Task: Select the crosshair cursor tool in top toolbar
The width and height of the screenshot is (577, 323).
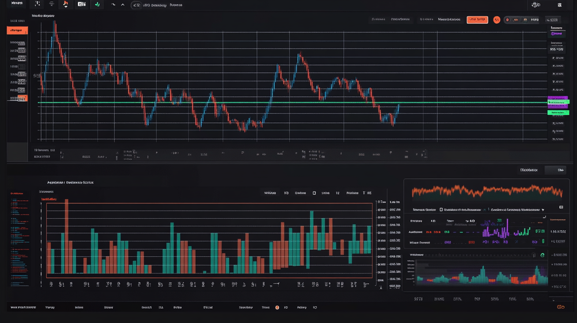Action: tap(38, 5)
